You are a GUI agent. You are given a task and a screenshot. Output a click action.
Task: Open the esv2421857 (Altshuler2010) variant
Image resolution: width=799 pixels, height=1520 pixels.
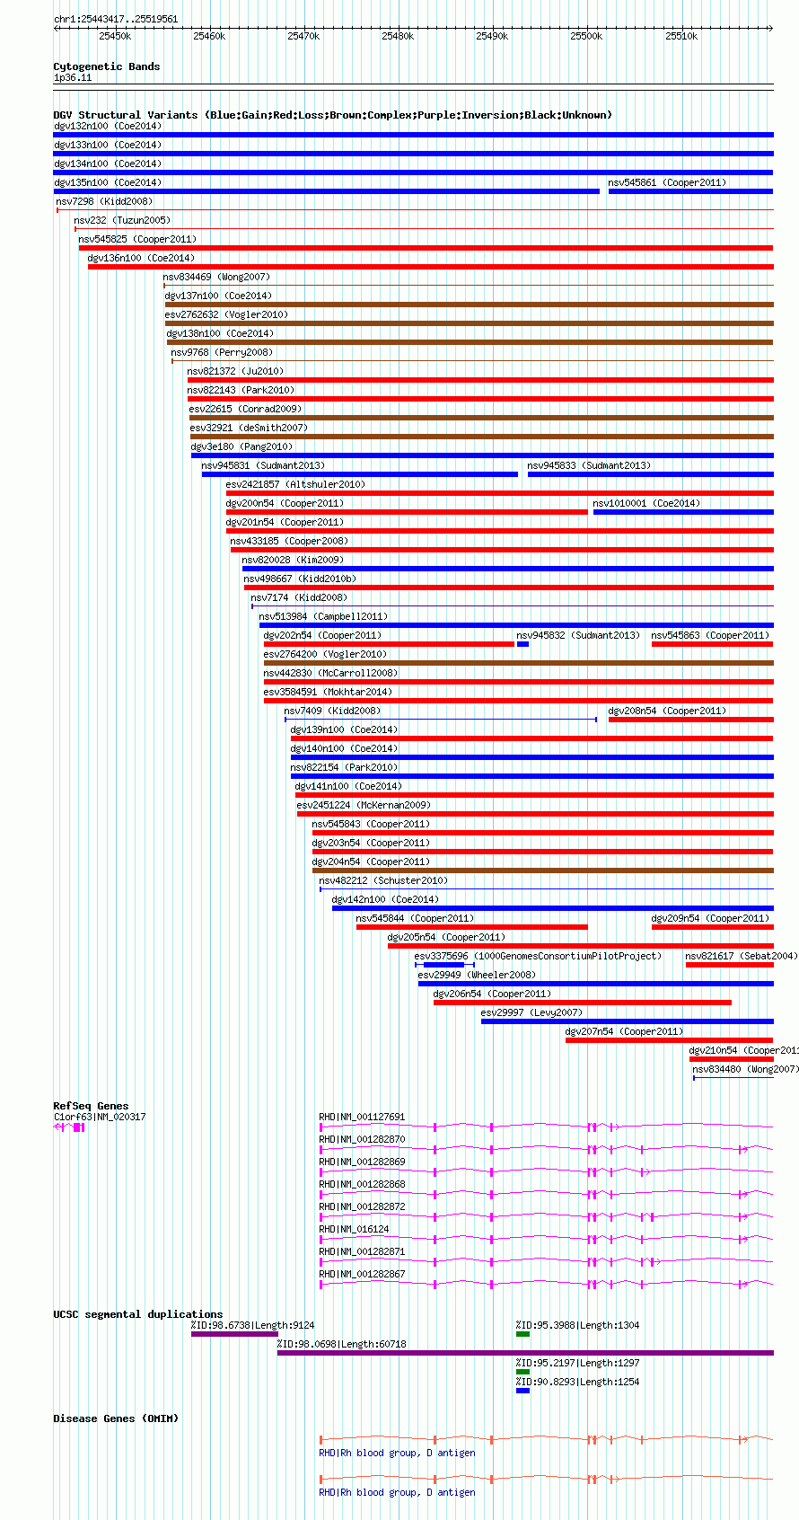[x=295, y=484]
